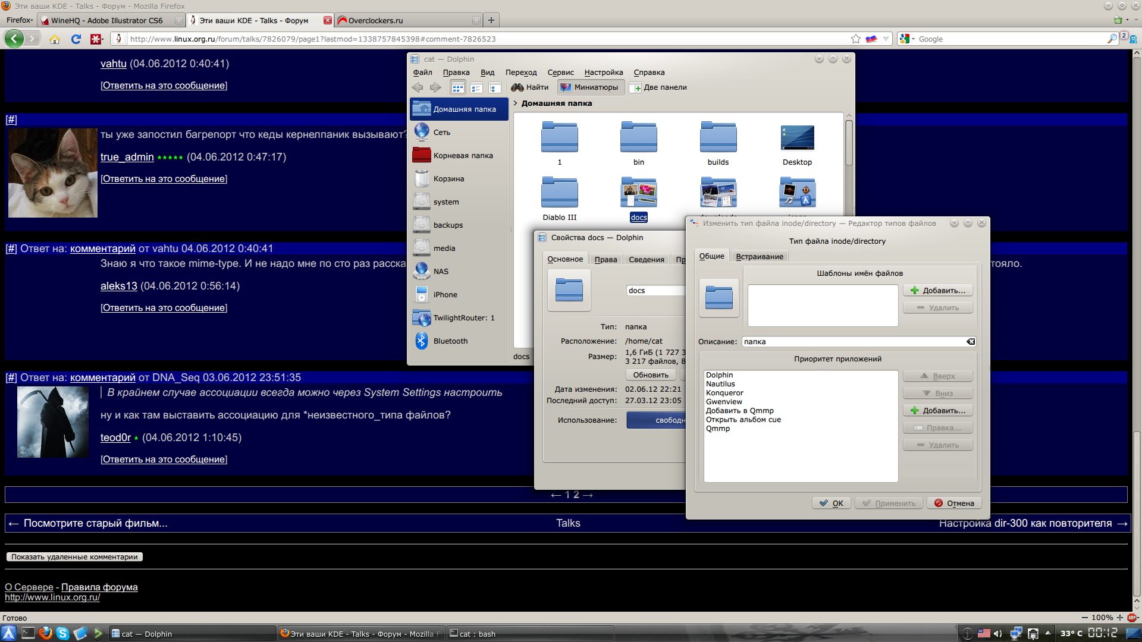Open Bluetooth in Dolphin places panel
This screenshot has width=1142, height=642.
point(450,341)
